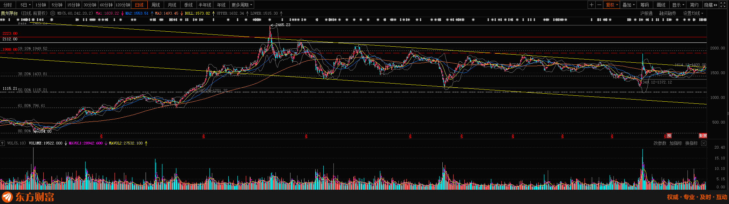
Task: Click the 贵州茅台 stock name
Action: [9, 13]
